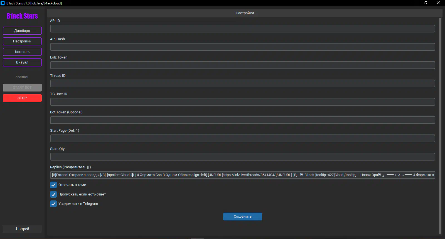Open the Консоль section
Viewport: 445px width, 239px height.
[22, 52]
